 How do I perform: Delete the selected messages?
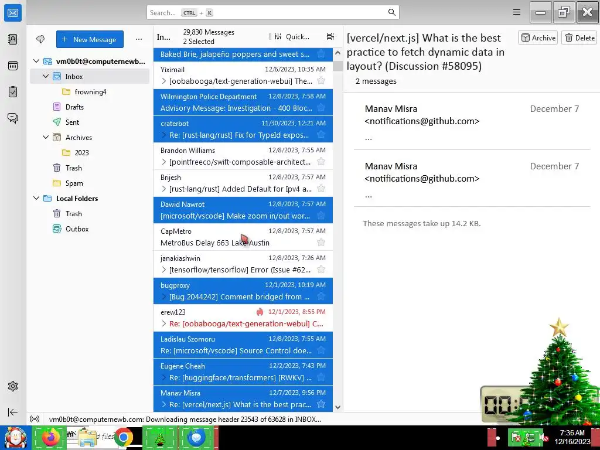[579, 37]
